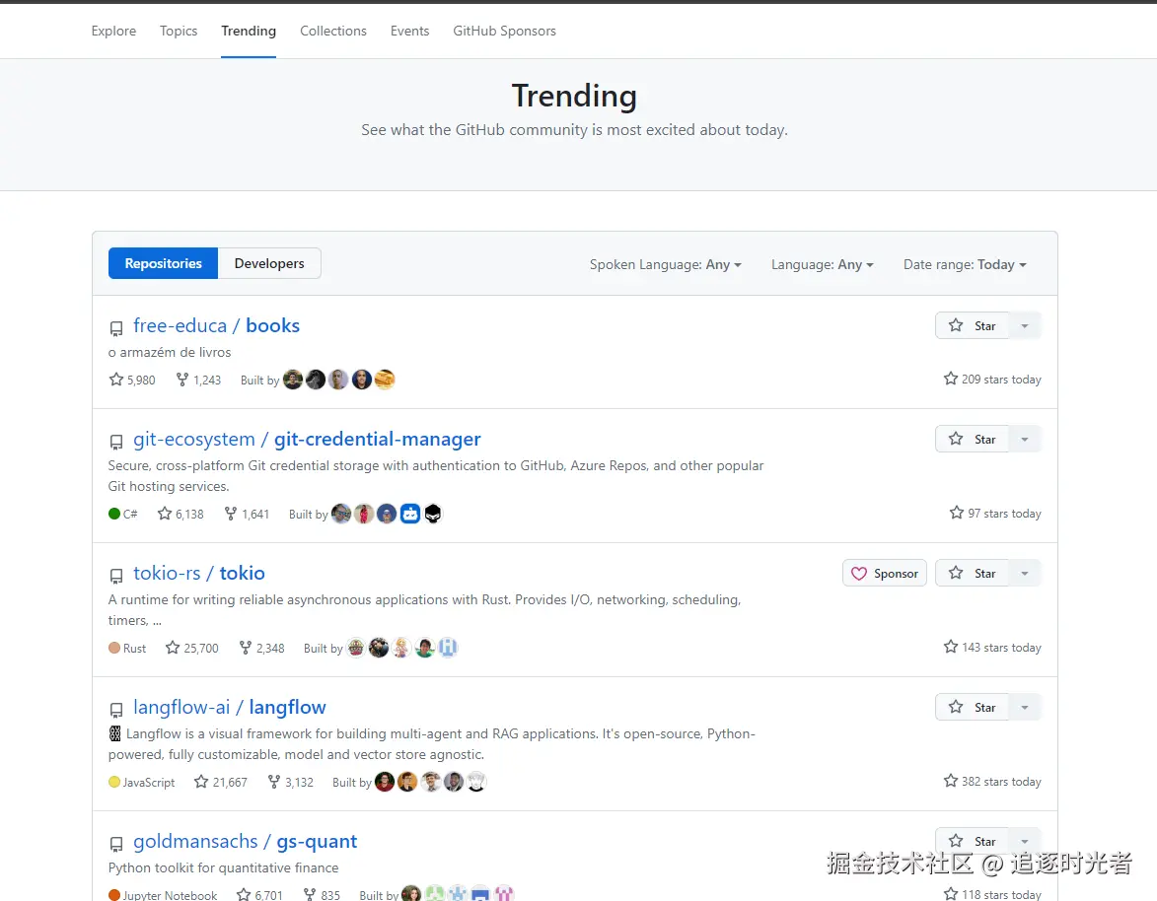The width and height of the screenshot is (1157, 901).
Task: Click last contributor avatar of langflow
Action: pos(476,783)
